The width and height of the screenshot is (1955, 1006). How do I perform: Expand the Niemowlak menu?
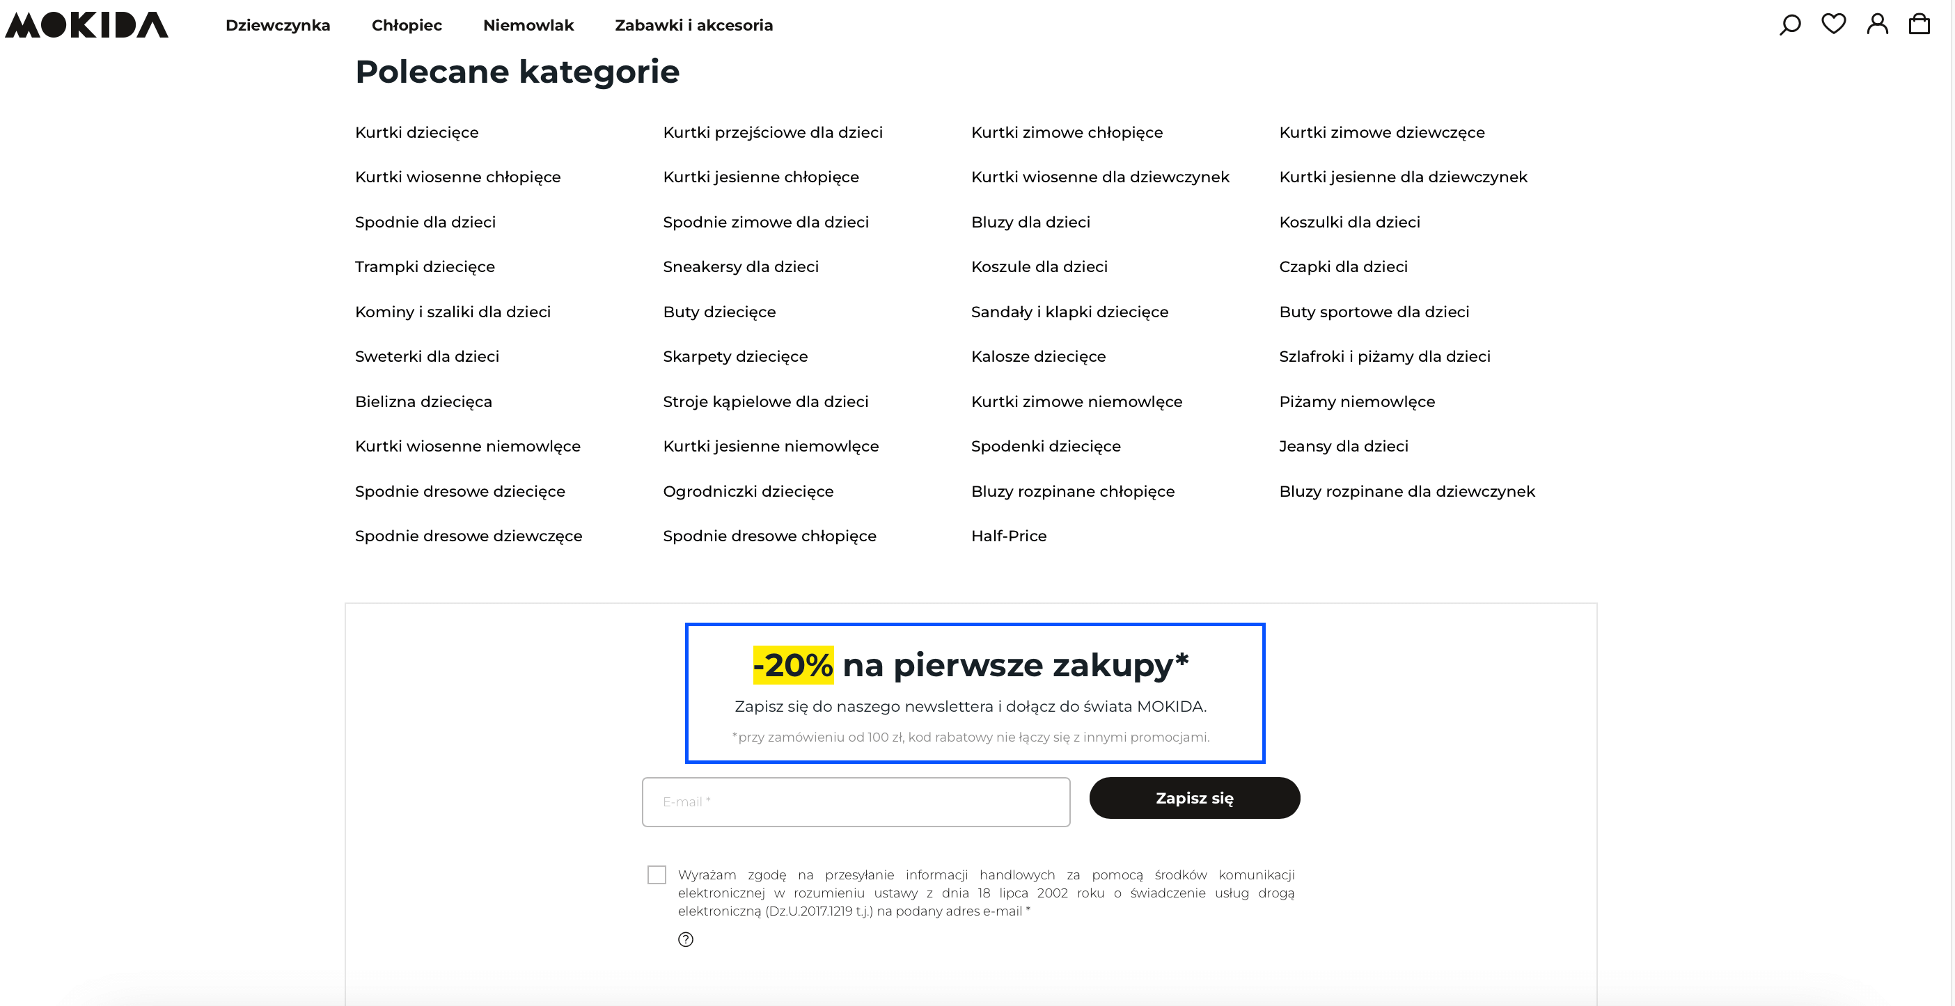click(x=528, y=25)
